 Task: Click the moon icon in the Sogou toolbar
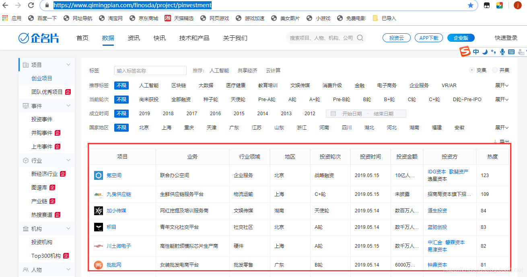(x=485, y=51)
